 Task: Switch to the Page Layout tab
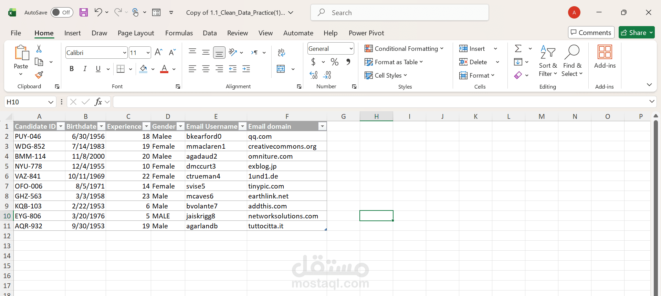[x=136, y=33]
